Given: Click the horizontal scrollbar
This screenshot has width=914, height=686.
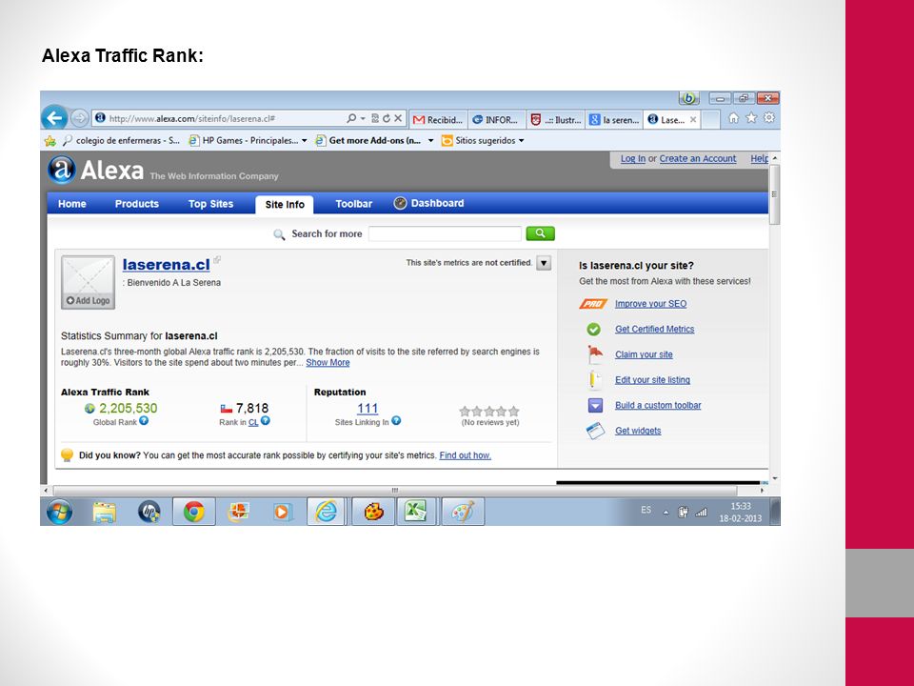Looking at the screenshot, I should click(x=394, y=491).
